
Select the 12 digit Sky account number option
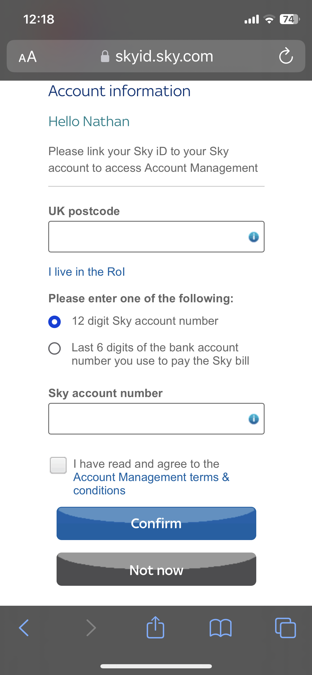coord(55,322)
